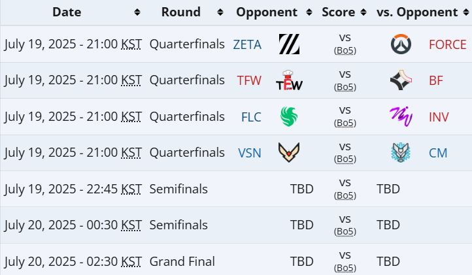Image resolution: width=472 pixels, height=275 pixels.
Task: Sort the table by Date column arrows
Action: tap(137, 12)
